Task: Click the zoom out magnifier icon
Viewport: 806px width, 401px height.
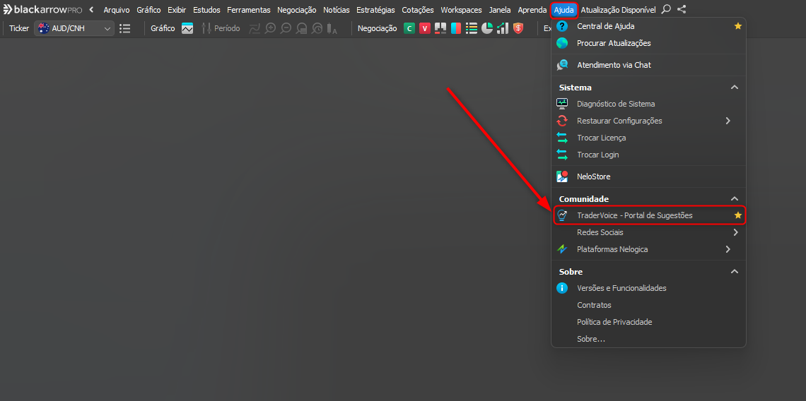Action: coord(286,29)
